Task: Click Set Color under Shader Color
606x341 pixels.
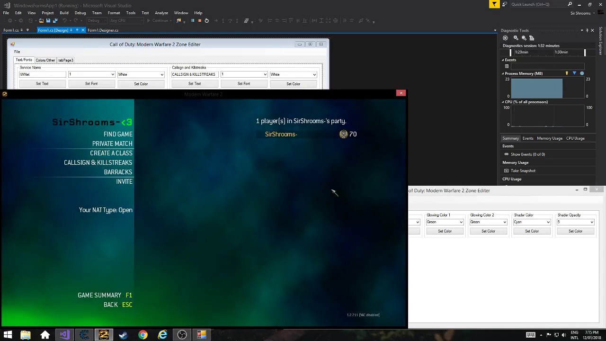Action: pyautogui.click(x=532, y=231)
